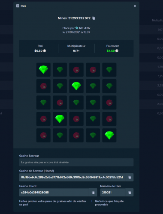Select mine in first row, third tile
Image resolution: width=163 pixels, height=214 pixels.
(76, 70)
